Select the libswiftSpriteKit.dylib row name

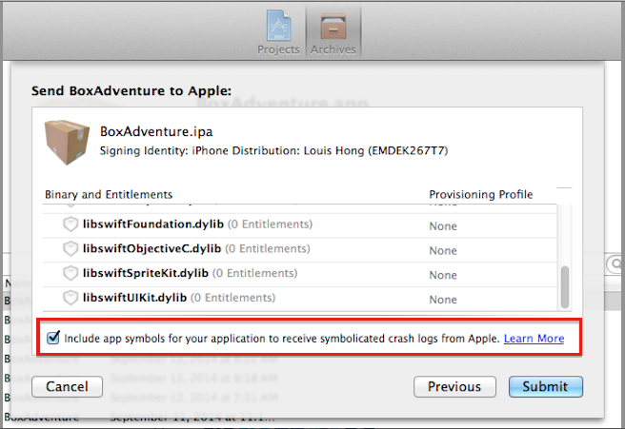pos(146,273)
